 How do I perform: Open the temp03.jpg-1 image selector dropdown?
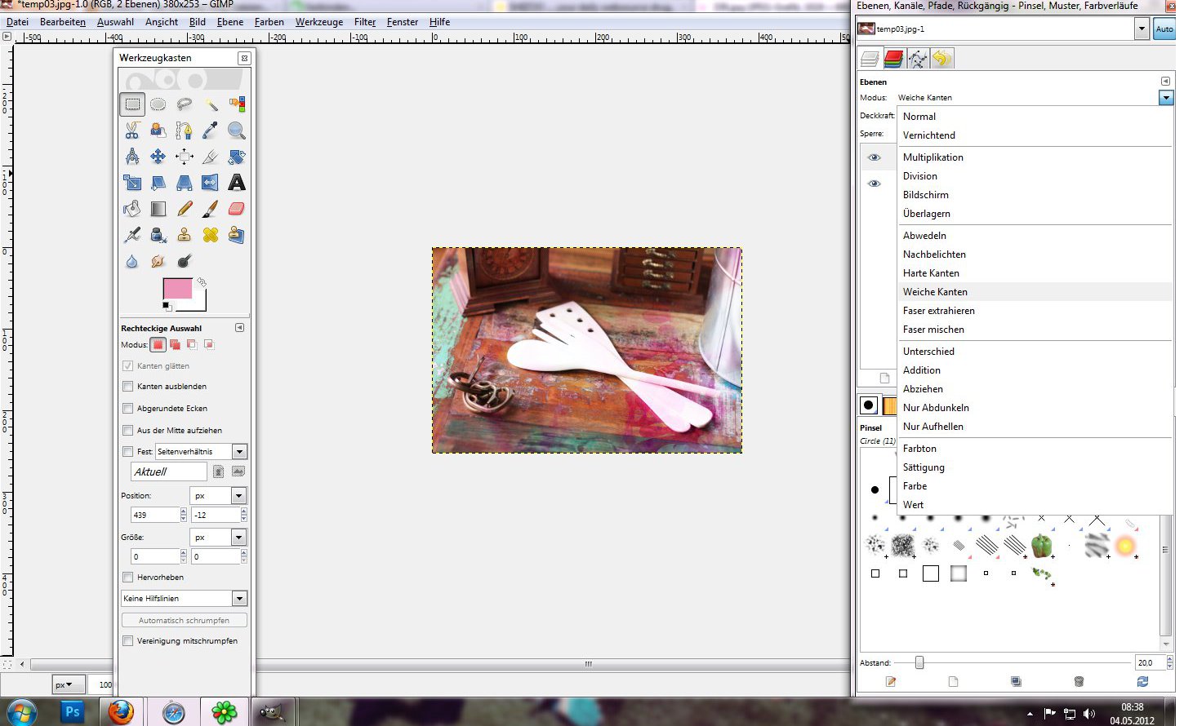pos(1142,29)
